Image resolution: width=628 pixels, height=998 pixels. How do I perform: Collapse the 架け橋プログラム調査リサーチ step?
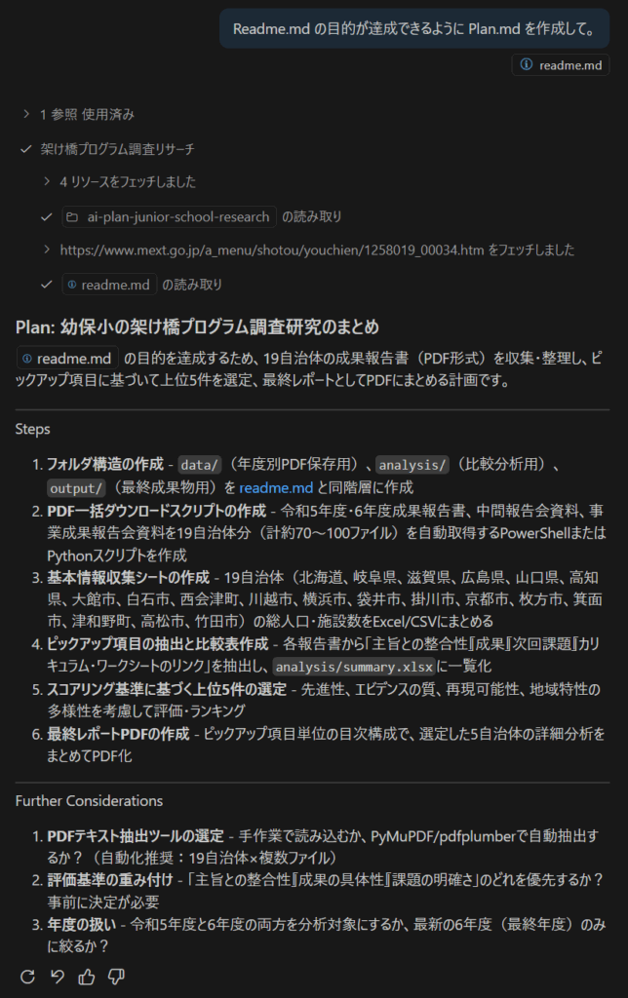pos(107,149)
